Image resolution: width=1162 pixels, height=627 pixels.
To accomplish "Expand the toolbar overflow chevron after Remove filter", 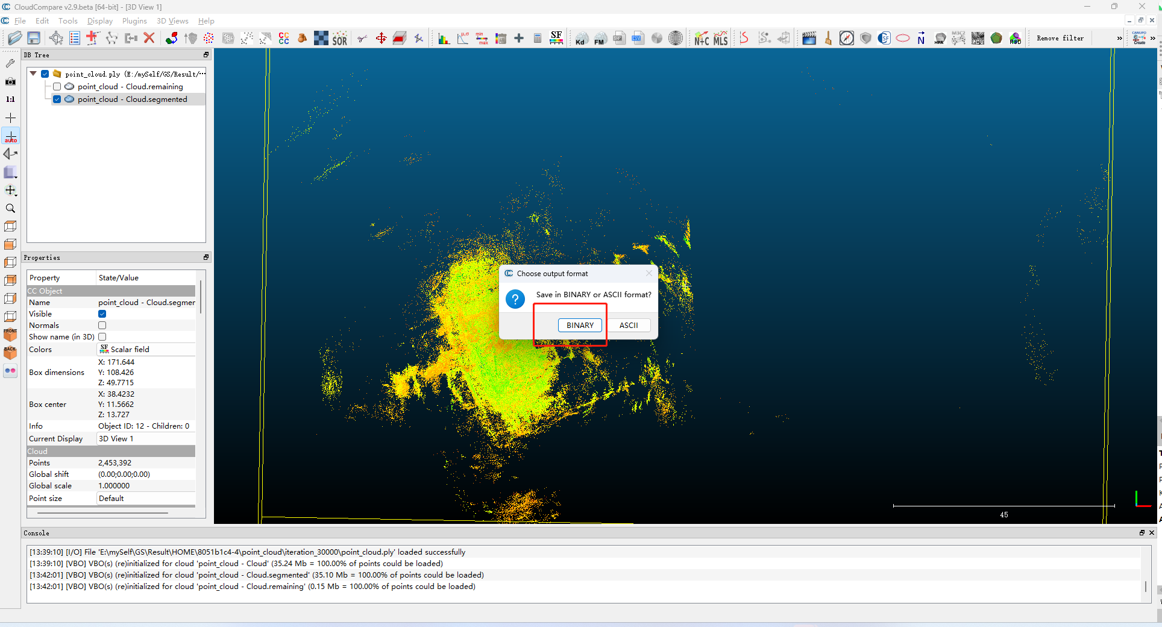I will (1119, 39).
